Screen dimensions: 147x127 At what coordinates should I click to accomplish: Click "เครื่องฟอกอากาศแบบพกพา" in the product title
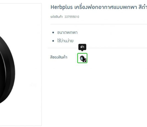click(x=106, y=7)
